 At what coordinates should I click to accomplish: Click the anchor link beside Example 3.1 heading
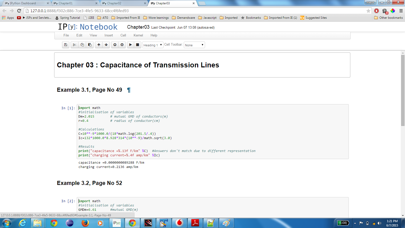[129, 90]
